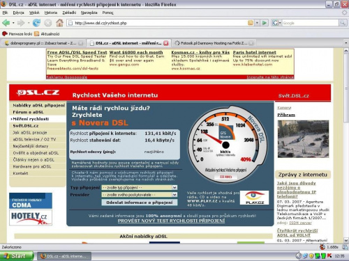Open the Provider dropdown
The width and height of the screenshot is (349, 261).
[140, 195]
